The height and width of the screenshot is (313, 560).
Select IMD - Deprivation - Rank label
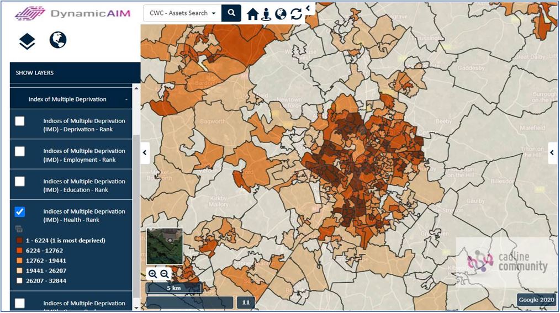tap(84, 125)
